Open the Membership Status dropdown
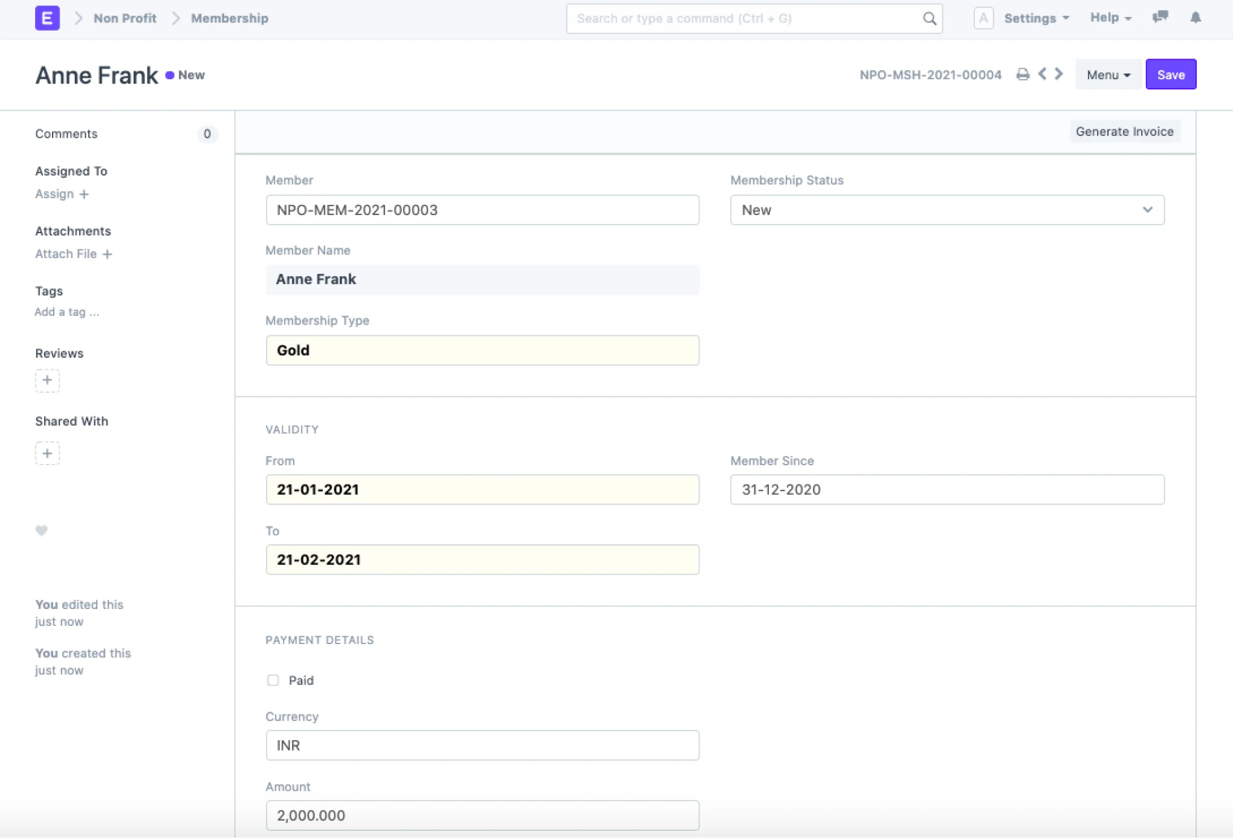Image resolution: width=1233 pixels, height=838 pixels. (947, 210)
